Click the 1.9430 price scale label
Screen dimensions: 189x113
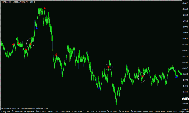click(186, 39)
